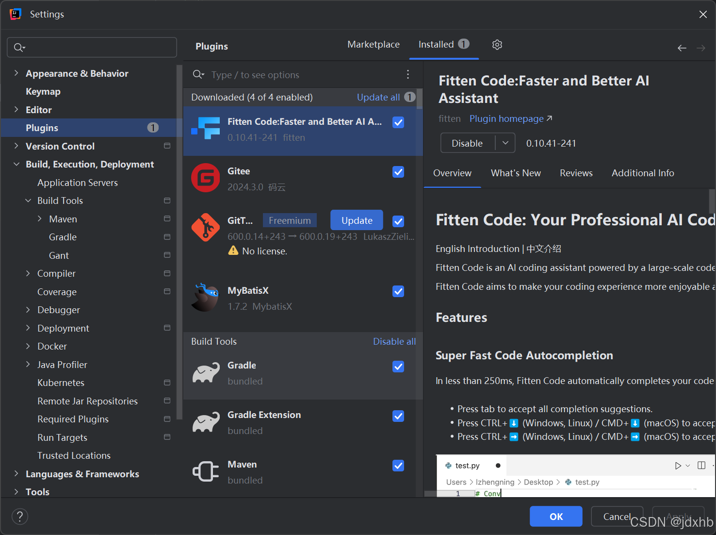
Task: Click the Gitee plugin logo
Action: coord(206,178)
